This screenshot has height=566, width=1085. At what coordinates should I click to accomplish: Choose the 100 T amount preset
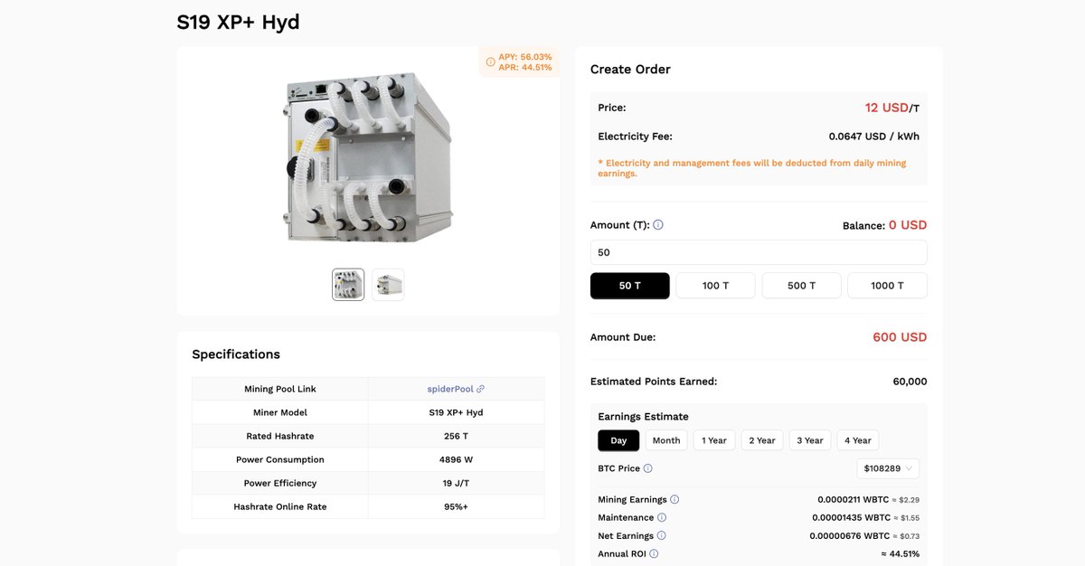coord(715,286)
